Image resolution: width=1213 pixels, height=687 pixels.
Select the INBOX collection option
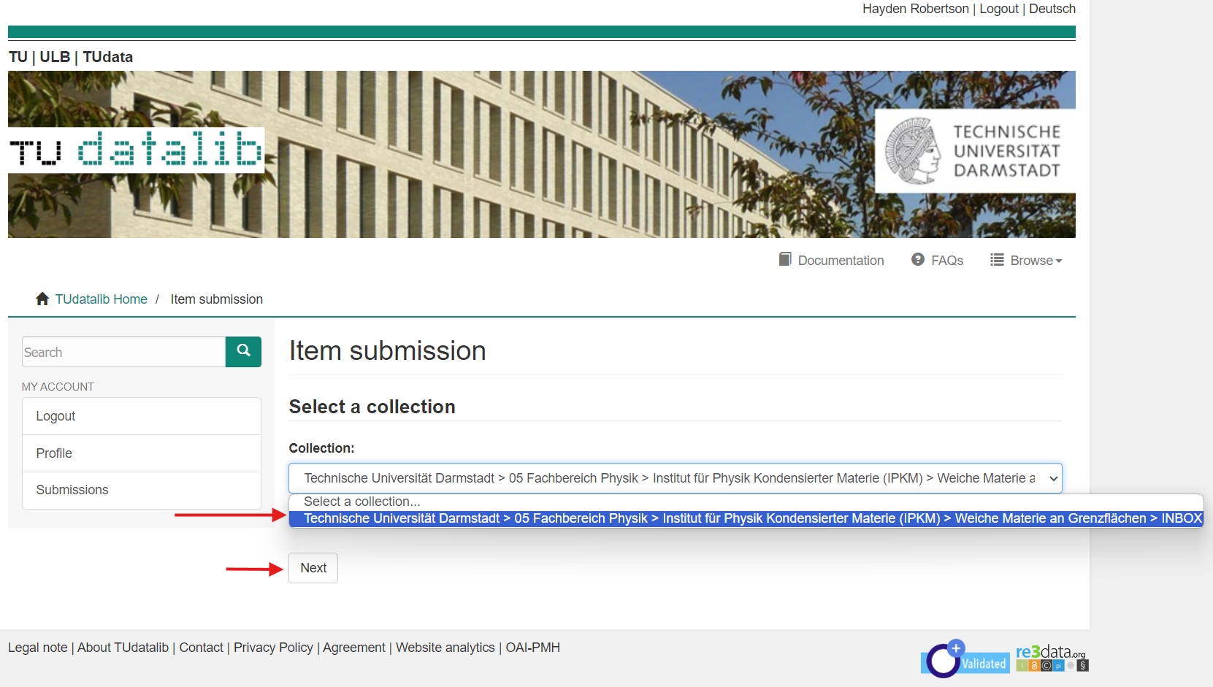746,518
